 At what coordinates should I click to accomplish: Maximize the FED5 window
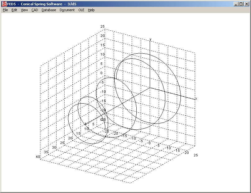[241, 4]
